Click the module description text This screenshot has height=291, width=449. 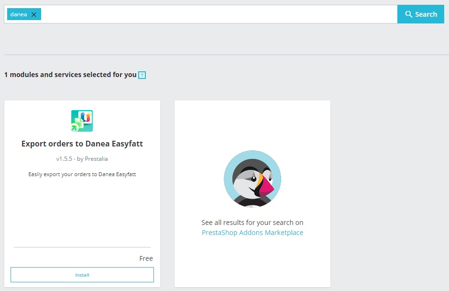(82, 174)
